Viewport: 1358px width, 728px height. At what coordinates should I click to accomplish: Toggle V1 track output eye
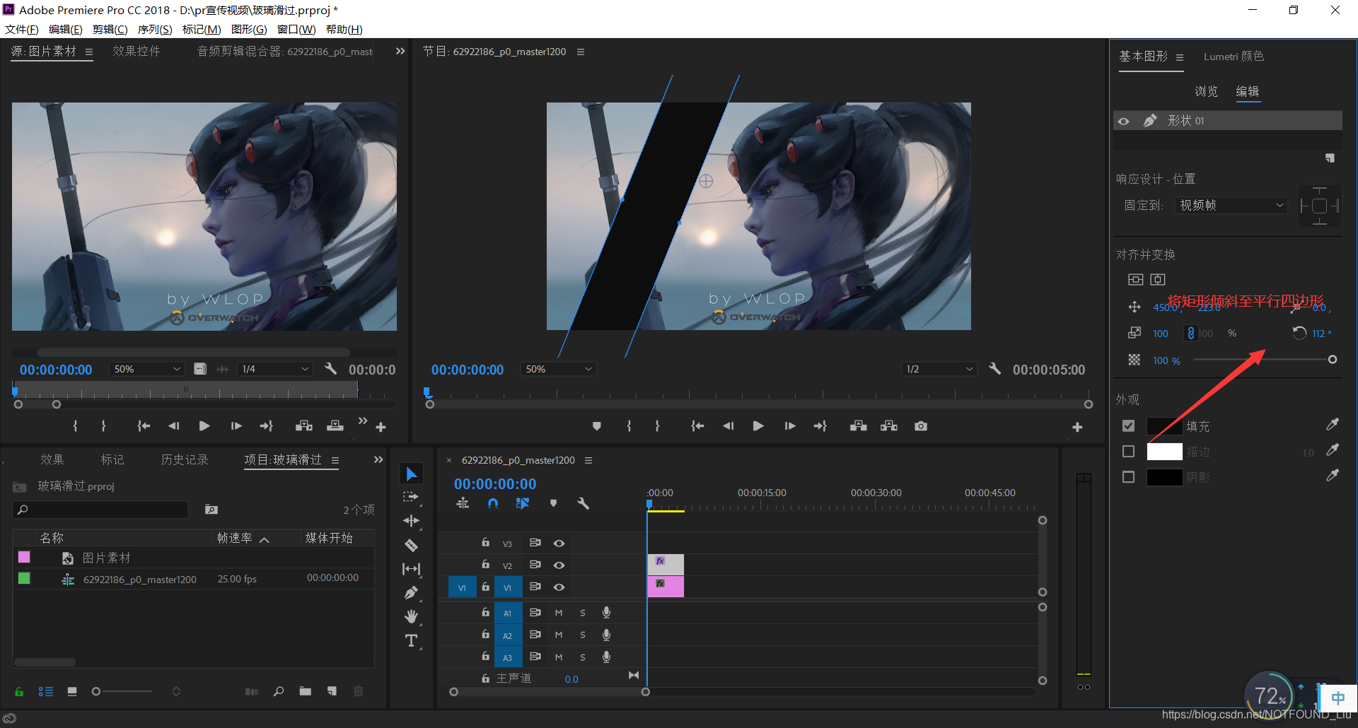click(559, 587)
